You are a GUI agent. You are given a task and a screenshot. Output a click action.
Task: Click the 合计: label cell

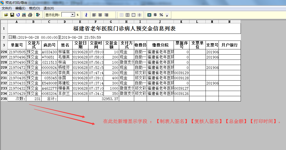[49, 99]
